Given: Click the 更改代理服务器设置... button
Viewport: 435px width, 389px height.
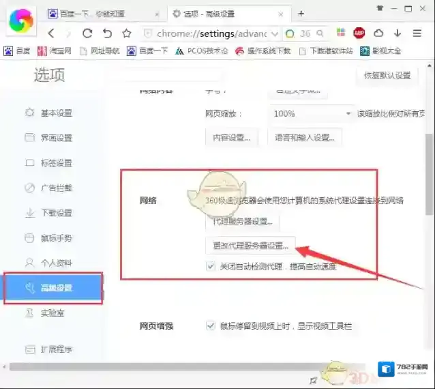Looking at the screenshot, I should (x=250, y=246).
